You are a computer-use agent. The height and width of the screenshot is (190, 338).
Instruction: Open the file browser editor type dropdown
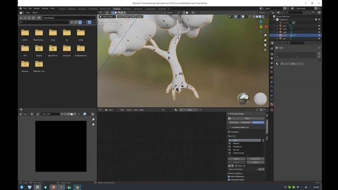tap(22, 13)
